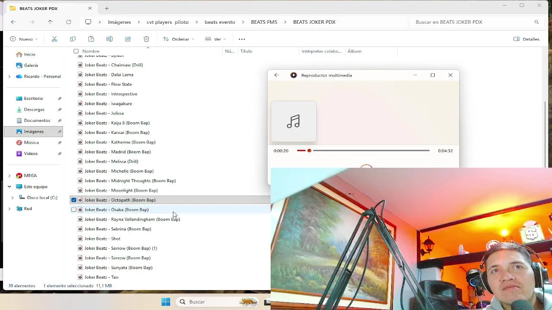Click the Delete trash icon
Screen dimensions: 552x310
(x=147, y=39)
